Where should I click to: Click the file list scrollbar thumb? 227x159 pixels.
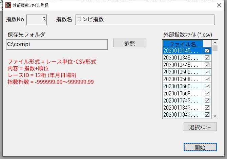(215, 48)
